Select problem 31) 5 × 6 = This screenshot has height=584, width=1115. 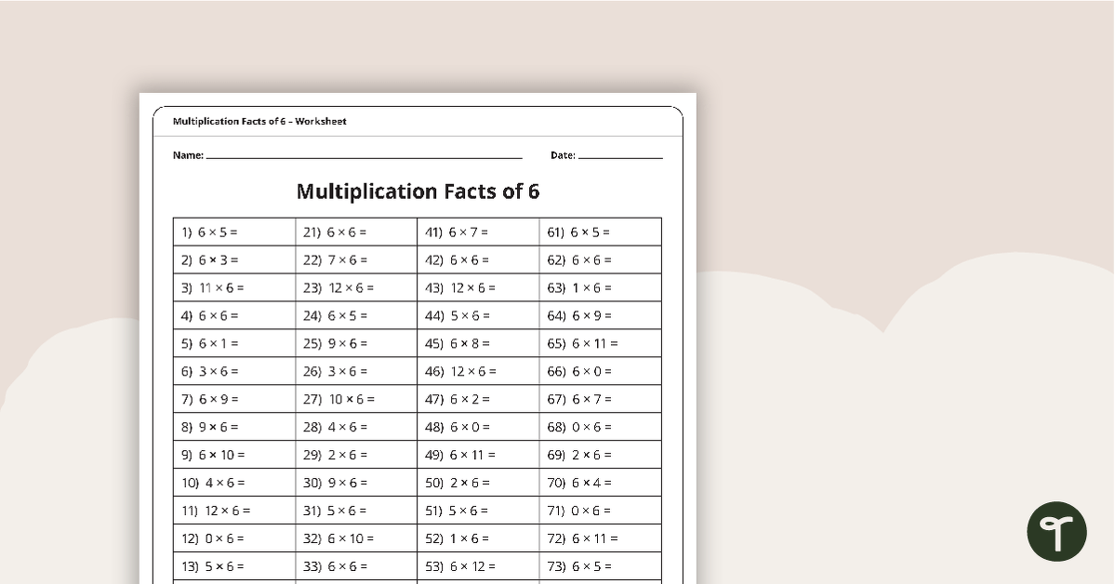pyautogui.click(x=335, y=510)
